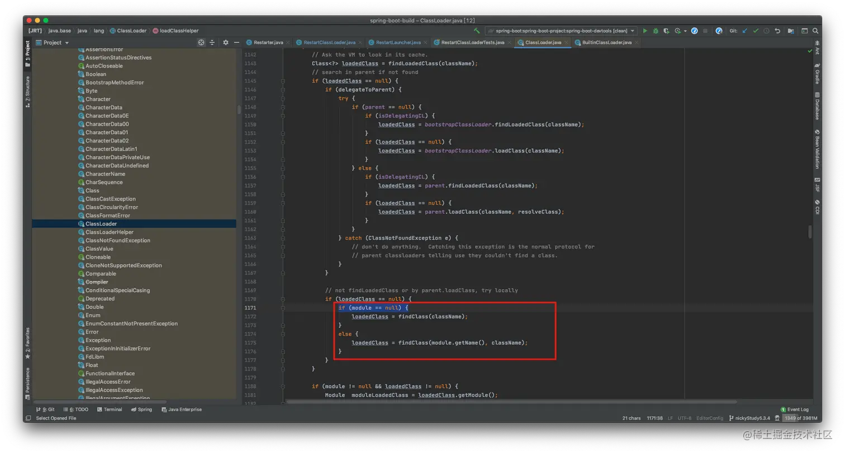Toggle the 2: Structure tool window
The image size is (845, 453).
(27, 92)
